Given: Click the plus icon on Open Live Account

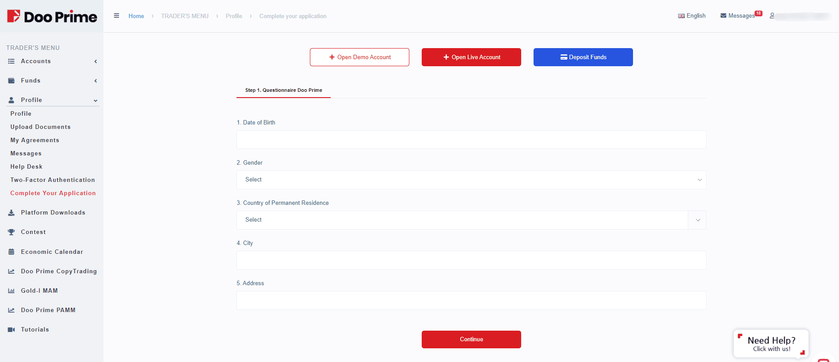Looking at the screenshot, I should (x=446, y=57).
